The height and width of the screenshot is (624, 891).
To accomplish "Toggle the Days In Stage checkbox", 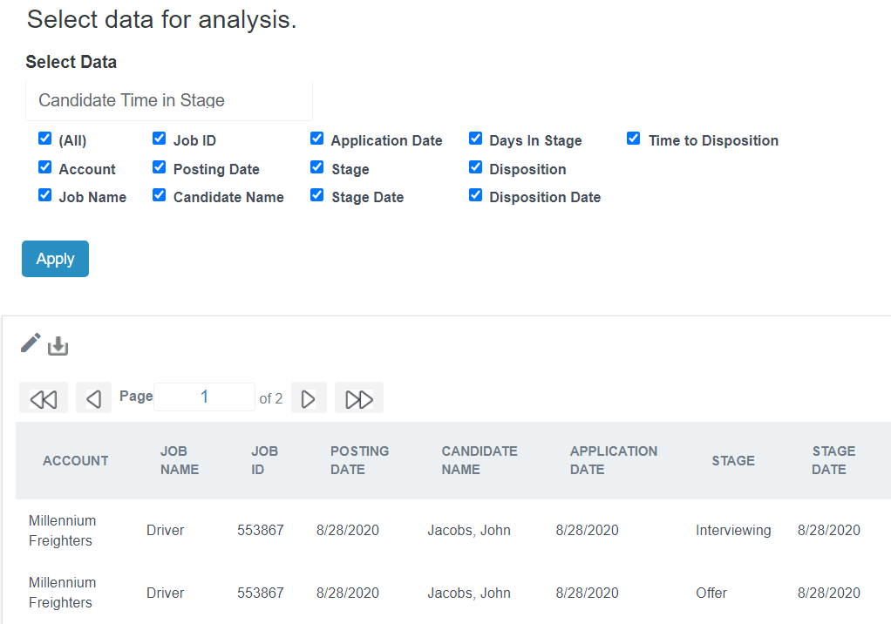I will [x=476, y=139].
